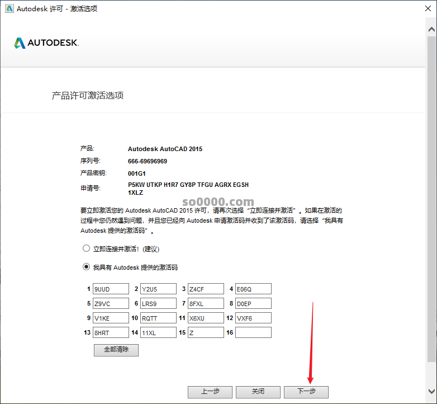Click the empty activation code field 16
Viewport: 437px width, 404px height.
click(253, 332)
